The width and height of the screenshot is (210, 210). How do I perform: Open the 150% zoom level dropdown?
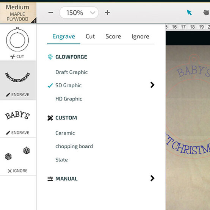tap(79, 13)
